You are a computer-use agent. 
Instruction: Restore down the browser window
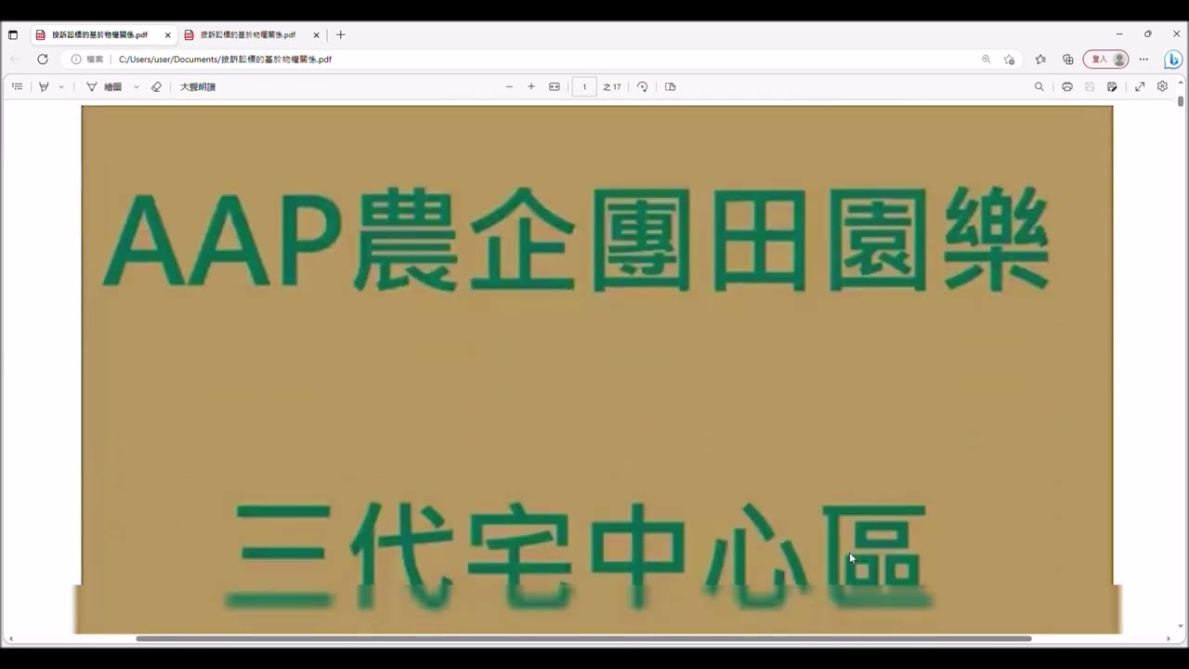click(1148, 34)
